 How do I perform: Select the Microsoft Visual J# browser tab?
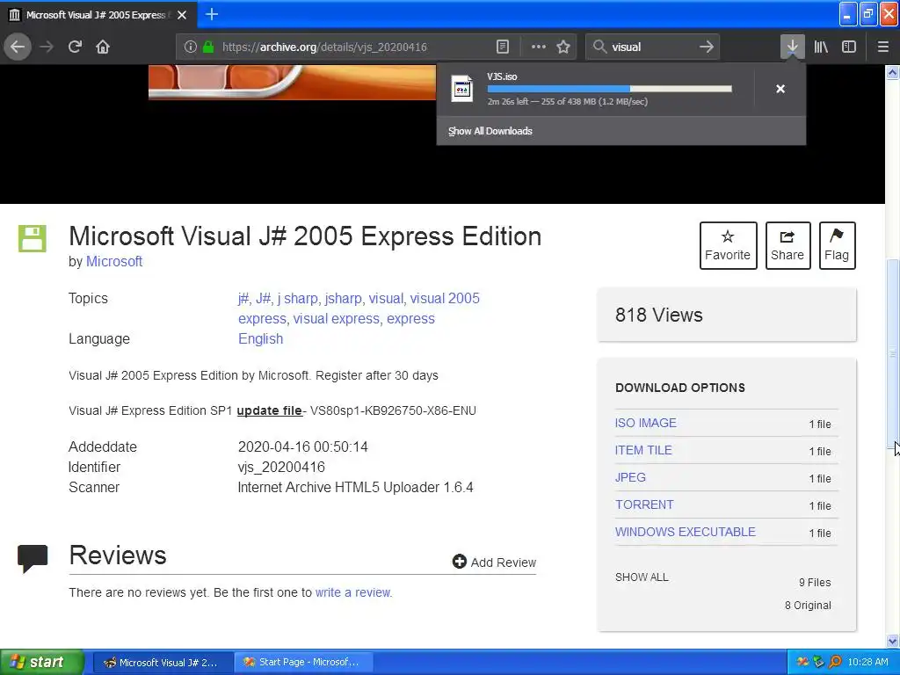(x=98, y=15)
